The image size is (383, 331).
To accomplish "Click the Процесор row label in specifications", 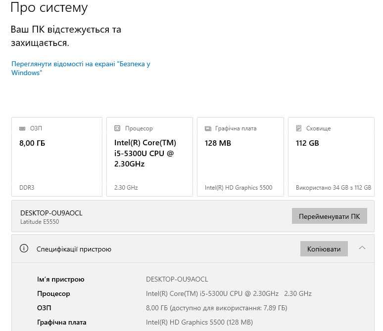I will 53,293.
